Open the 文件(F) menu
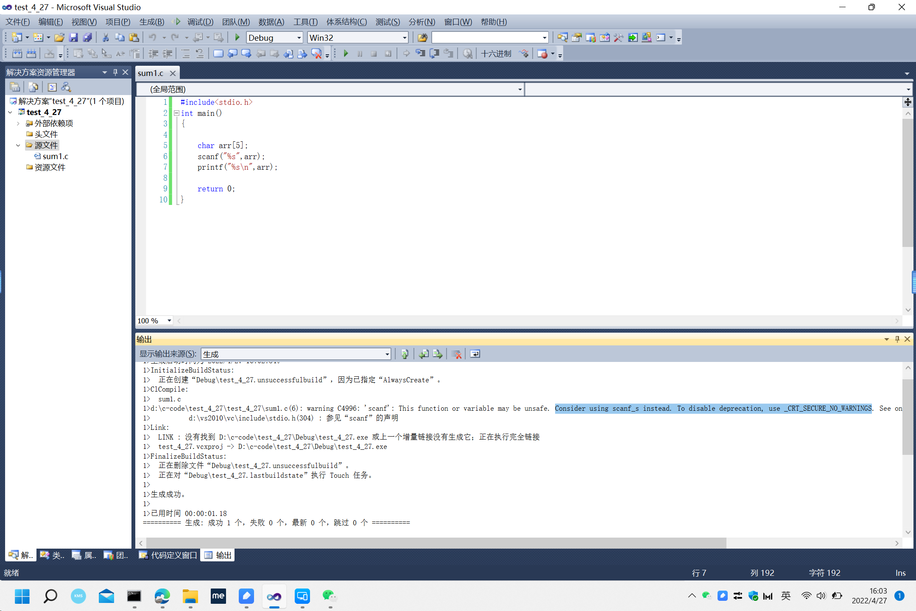This screenshot has height=611, width=916. coord(17,22)
